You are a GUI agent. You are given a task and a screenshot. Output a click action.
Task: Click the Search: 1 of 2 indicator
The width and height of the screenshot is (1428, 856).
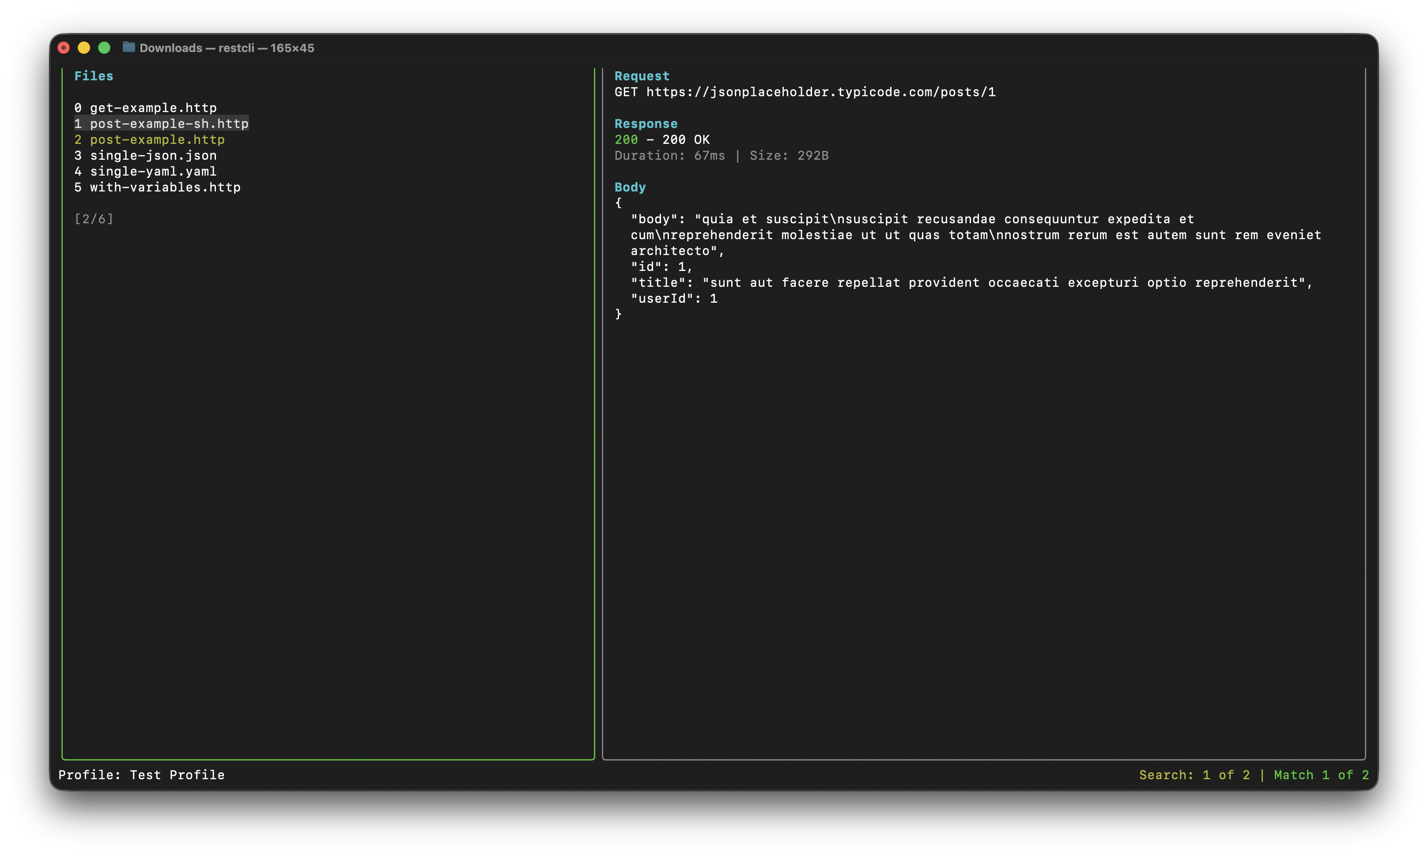pos(1194,775)
